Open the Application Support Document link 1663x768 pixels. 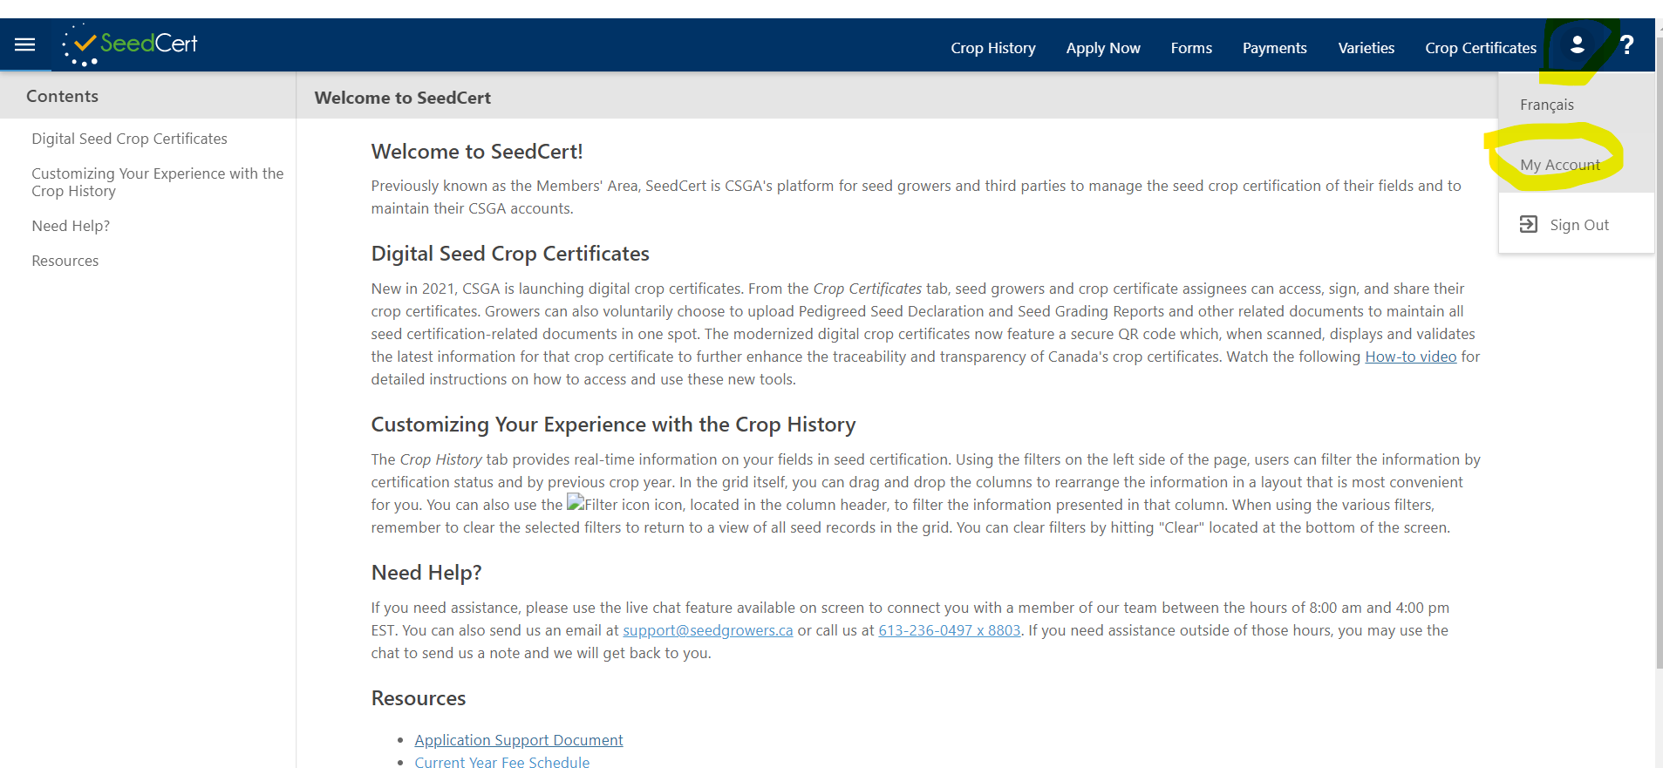point(518,740)
